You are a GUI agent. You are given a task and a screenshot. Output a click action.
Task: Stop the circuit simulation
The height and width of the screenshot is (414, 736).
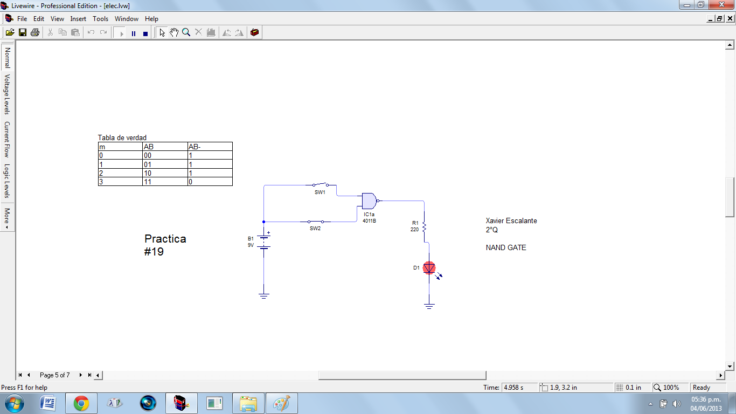[144, 32]
